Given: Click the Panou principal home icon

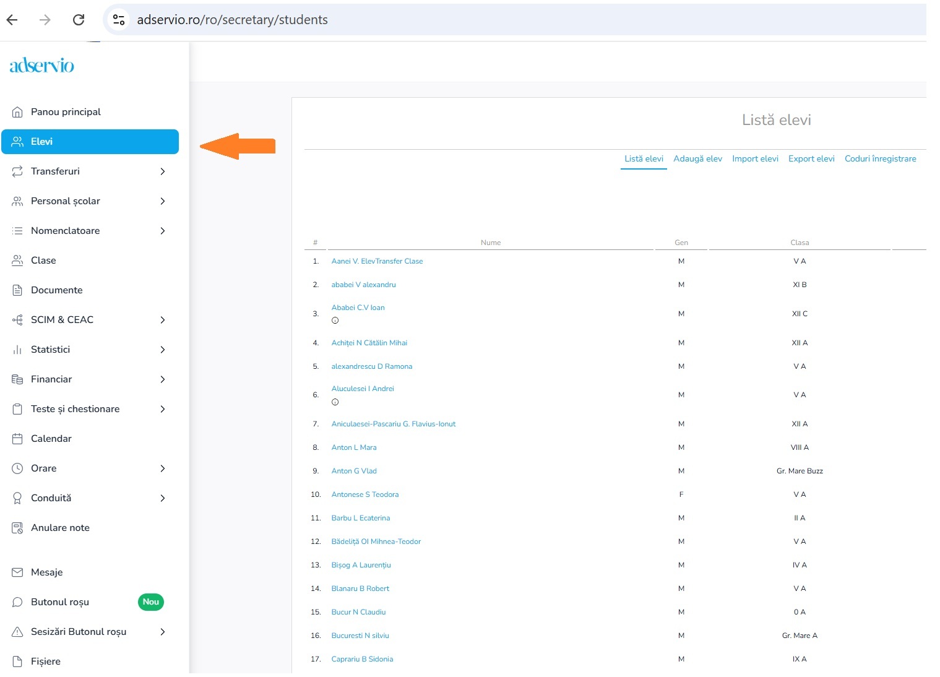Looking at the screenshot, I should [17, 112].
